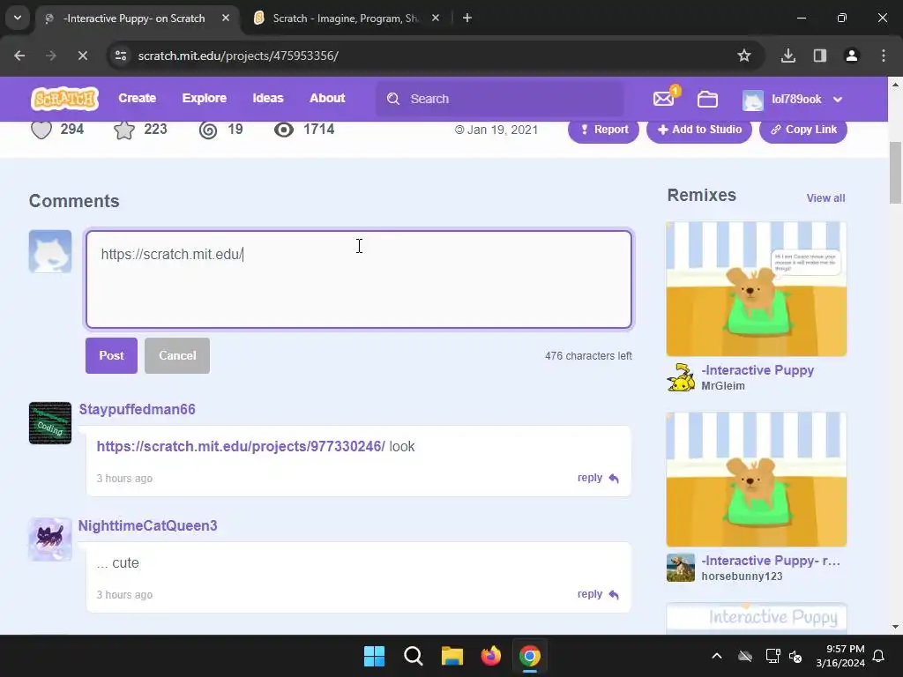Screen dimensions: 903x677
Task: Open Chrome profile icon
Action: pyautogui.click(x=851, y=56)
